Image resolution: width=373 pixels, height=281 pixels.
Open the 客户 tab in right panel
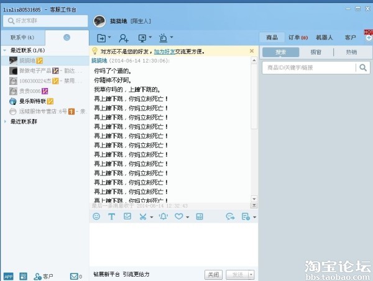click(350, 37)
